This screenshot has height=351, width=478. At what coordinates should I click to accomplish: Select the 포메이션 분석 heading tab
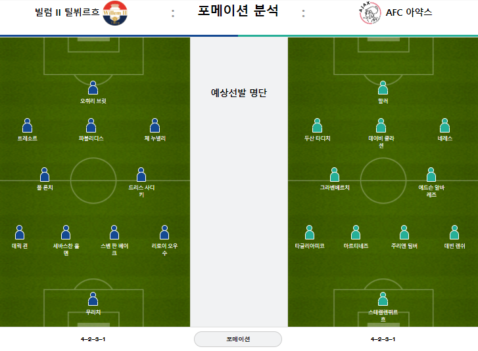coord(238,11)
